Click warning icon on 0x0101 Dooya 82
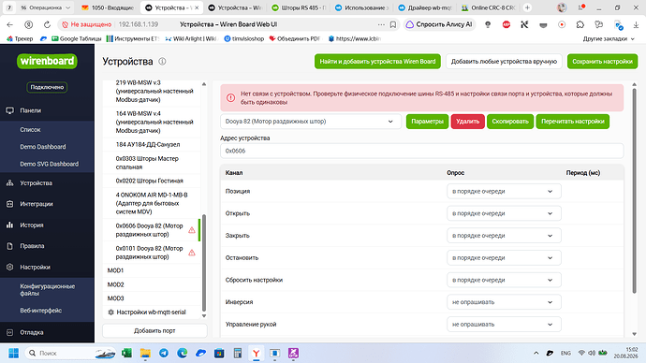 point(192,253)
